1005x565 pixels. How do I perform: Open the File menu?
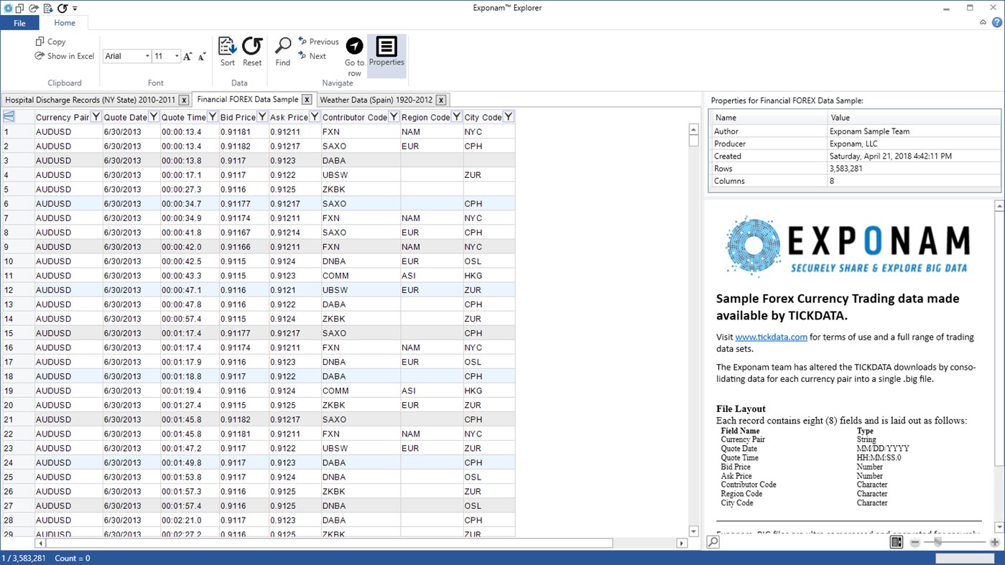pos(20,22)
